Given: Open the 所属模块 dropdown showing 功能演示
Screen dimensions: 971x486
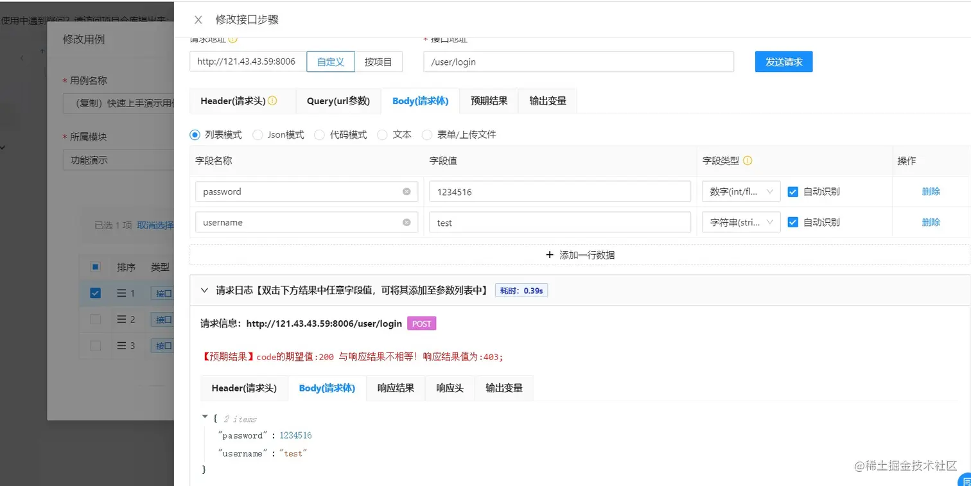Looking at the screenshot, I should (x=119, y=160).
